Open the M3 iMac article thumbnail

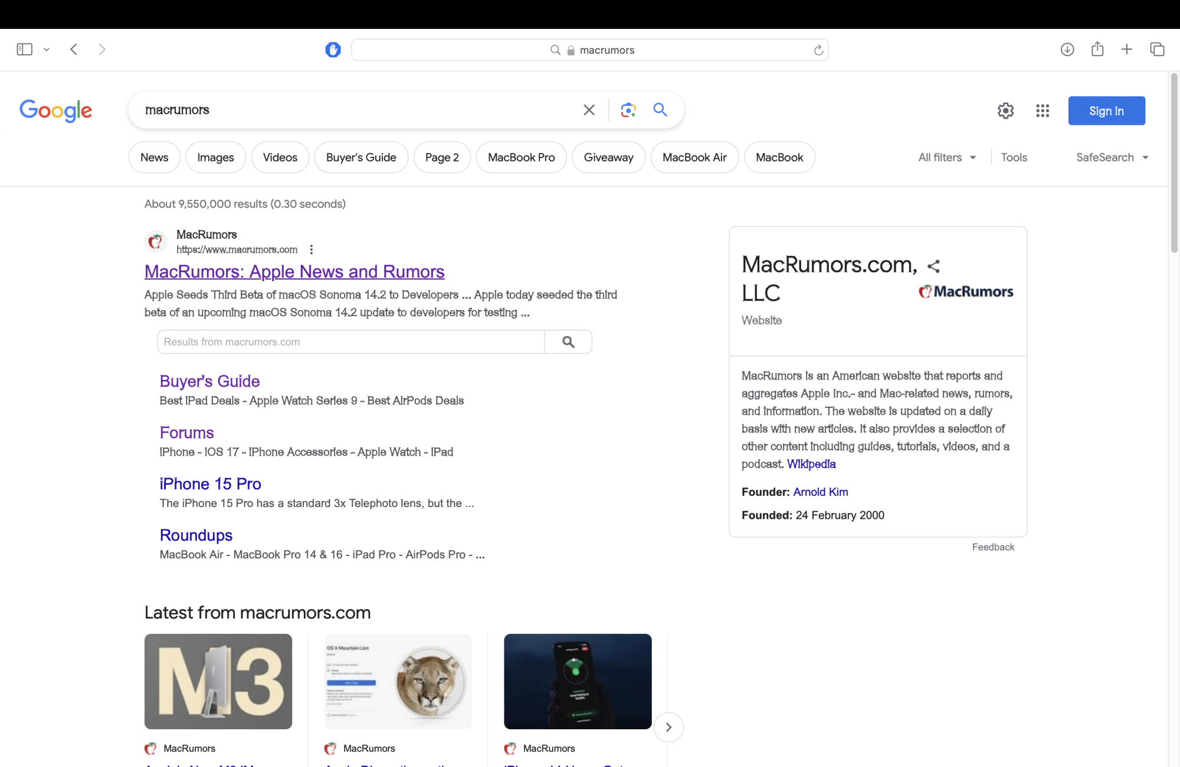coord(218,682)
